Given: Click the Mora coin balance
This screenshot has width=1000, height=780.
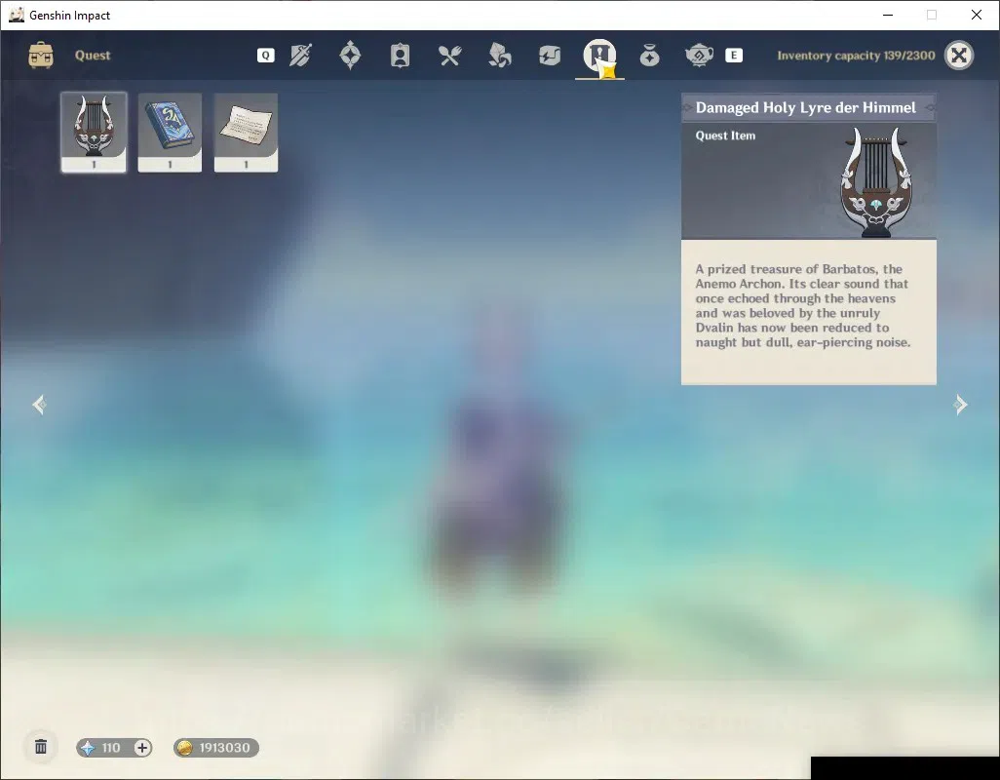Looking at the screenshot, I should coord(216,748).
